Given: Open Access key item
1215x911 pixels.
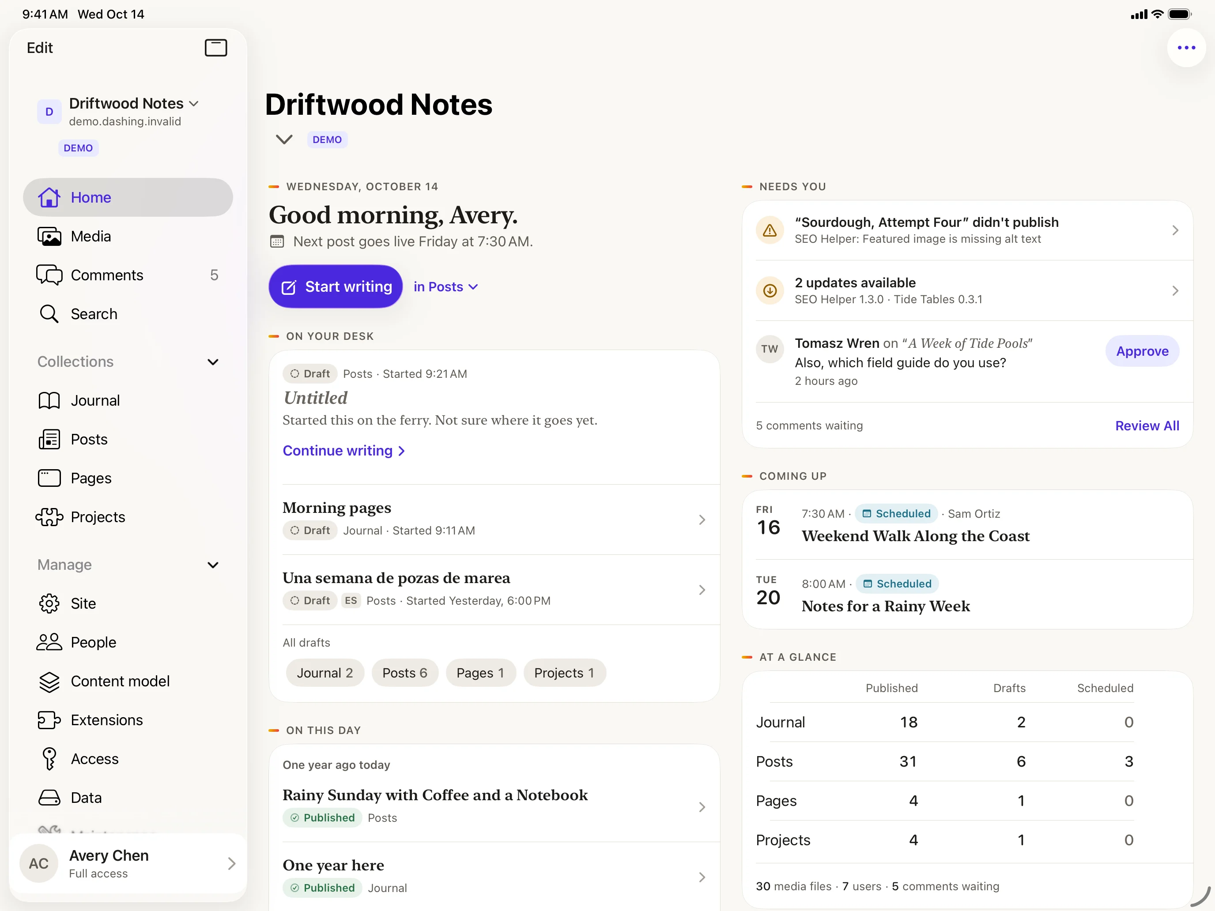Looking at the screenshot, I should tap(128, 759).
